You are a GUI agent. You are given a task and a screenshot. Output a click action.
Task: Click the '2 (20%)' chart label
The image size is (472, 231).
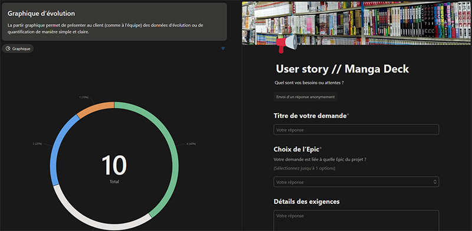[x=37, y=144]
